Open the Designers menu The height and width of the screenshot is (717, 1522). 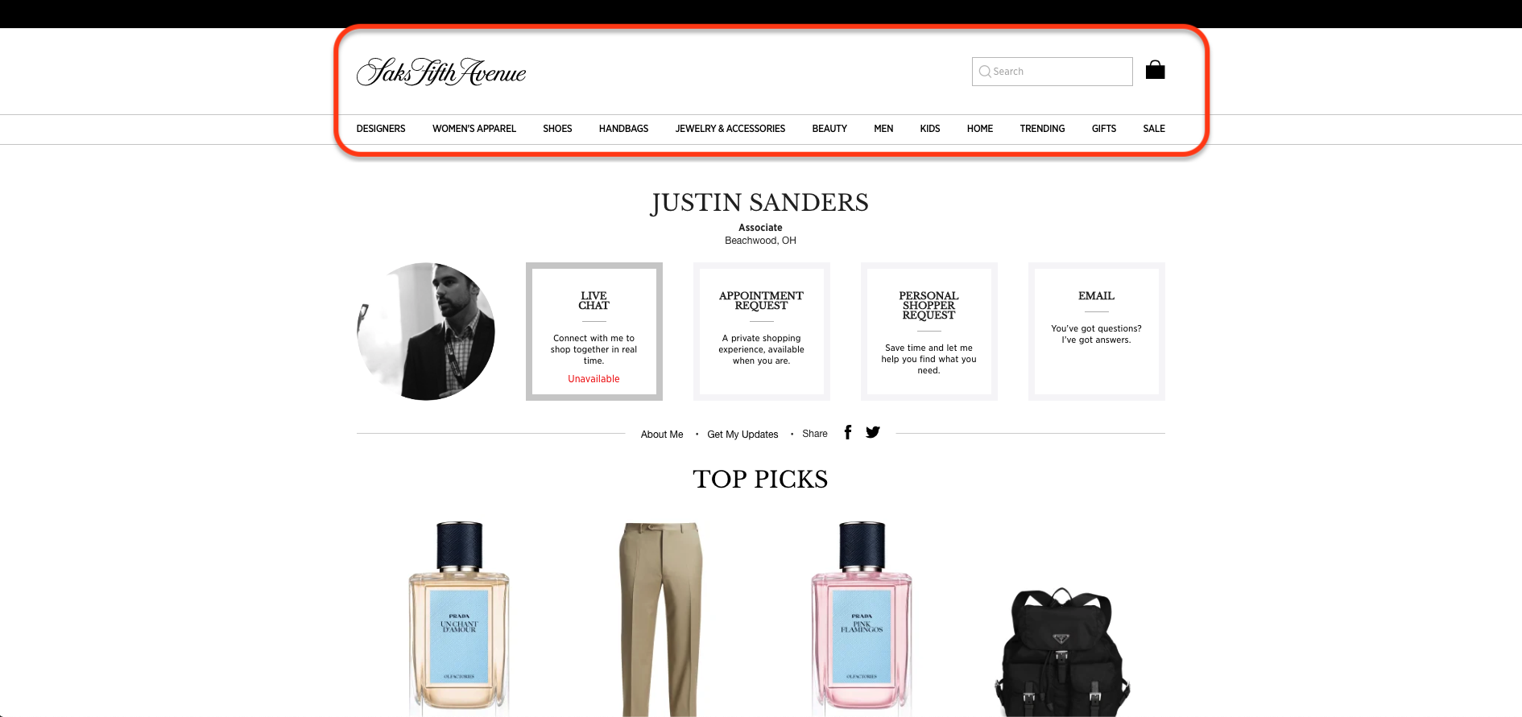point(381,129)
